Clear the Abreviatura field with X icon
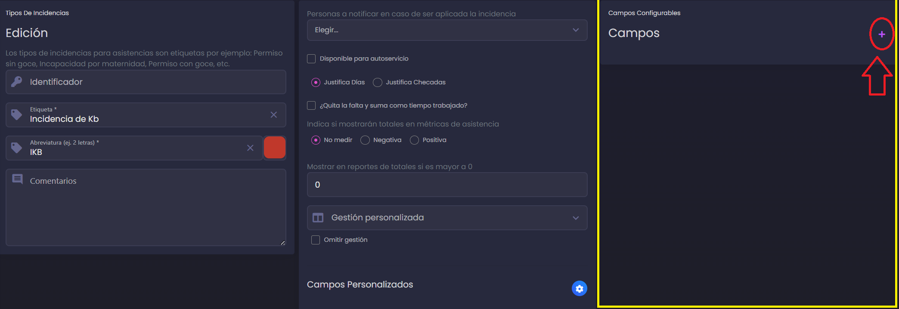This screenshot has height=309, width=899. click(x=250, y=148)
